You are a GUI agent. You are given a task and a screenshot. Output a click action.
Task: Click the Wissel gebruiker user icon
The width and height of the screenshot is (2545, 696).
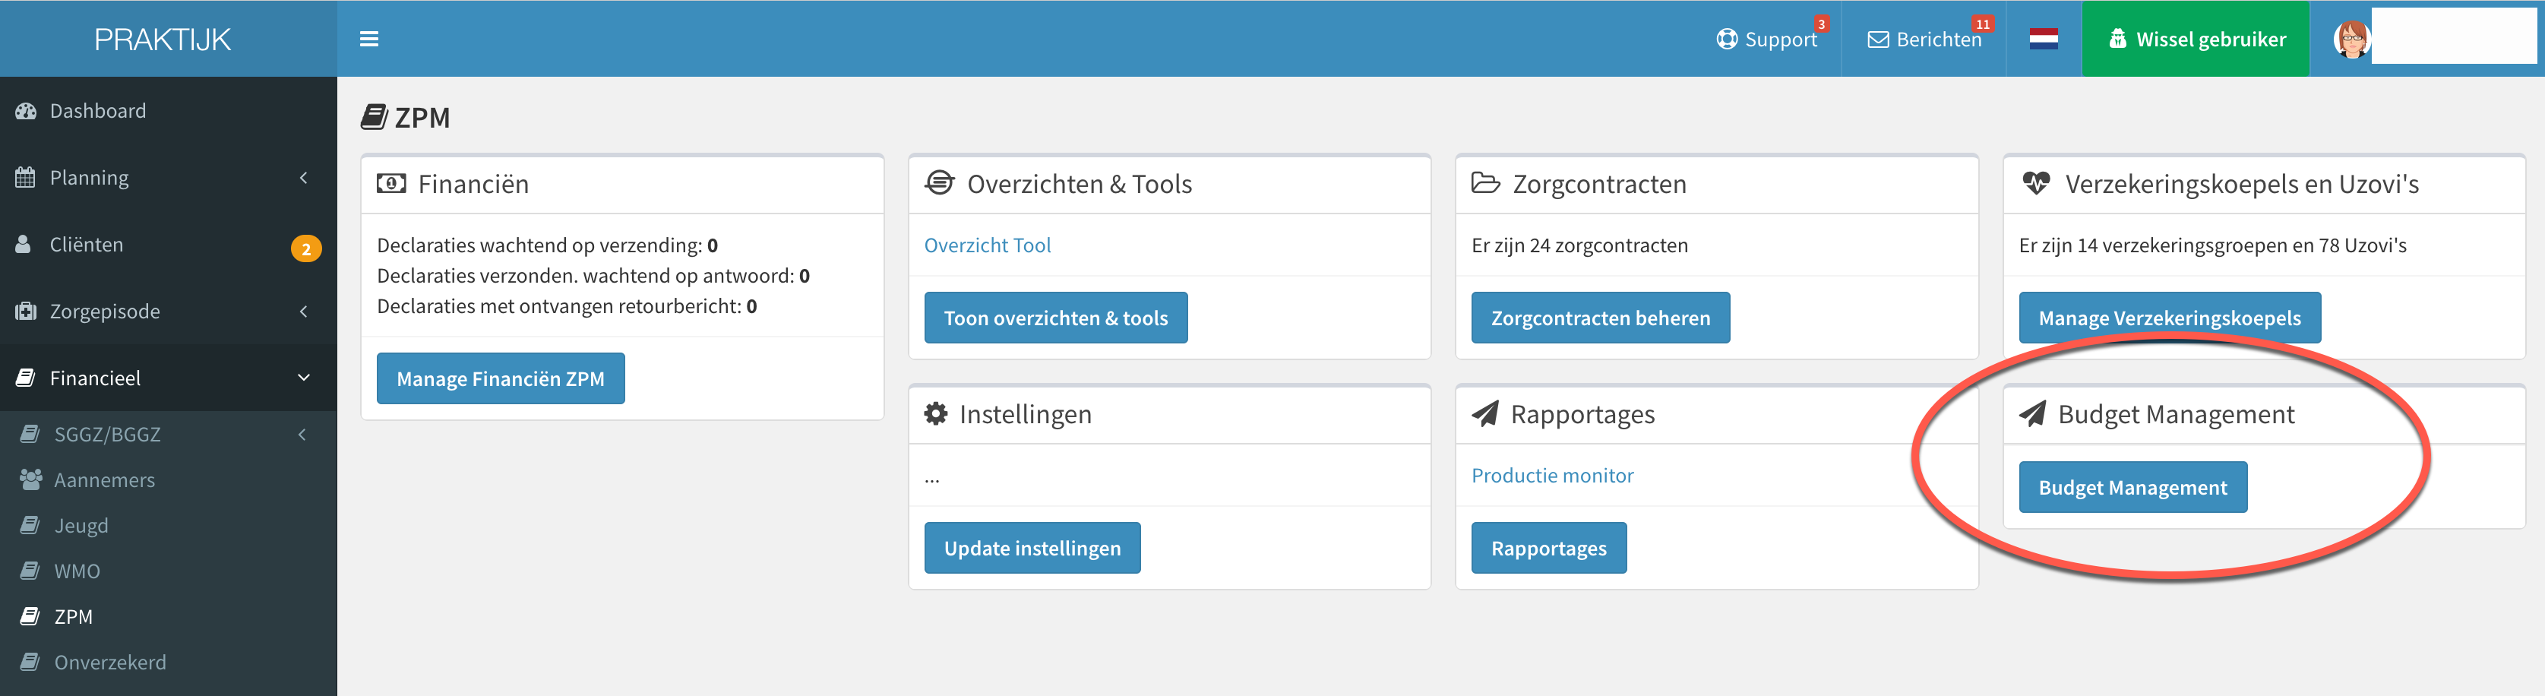pyautogui.click(x=2117, y=39)
